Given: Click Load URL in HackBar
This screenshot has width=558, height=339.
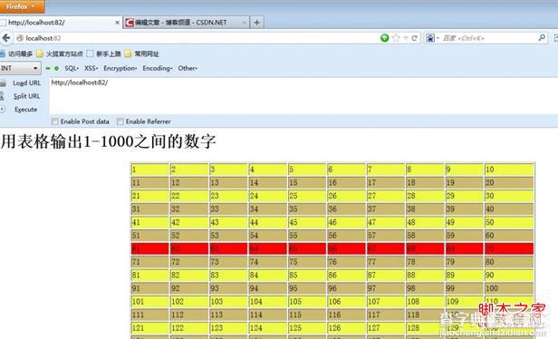Looking at the screenshot, I should tap(26, 83).
